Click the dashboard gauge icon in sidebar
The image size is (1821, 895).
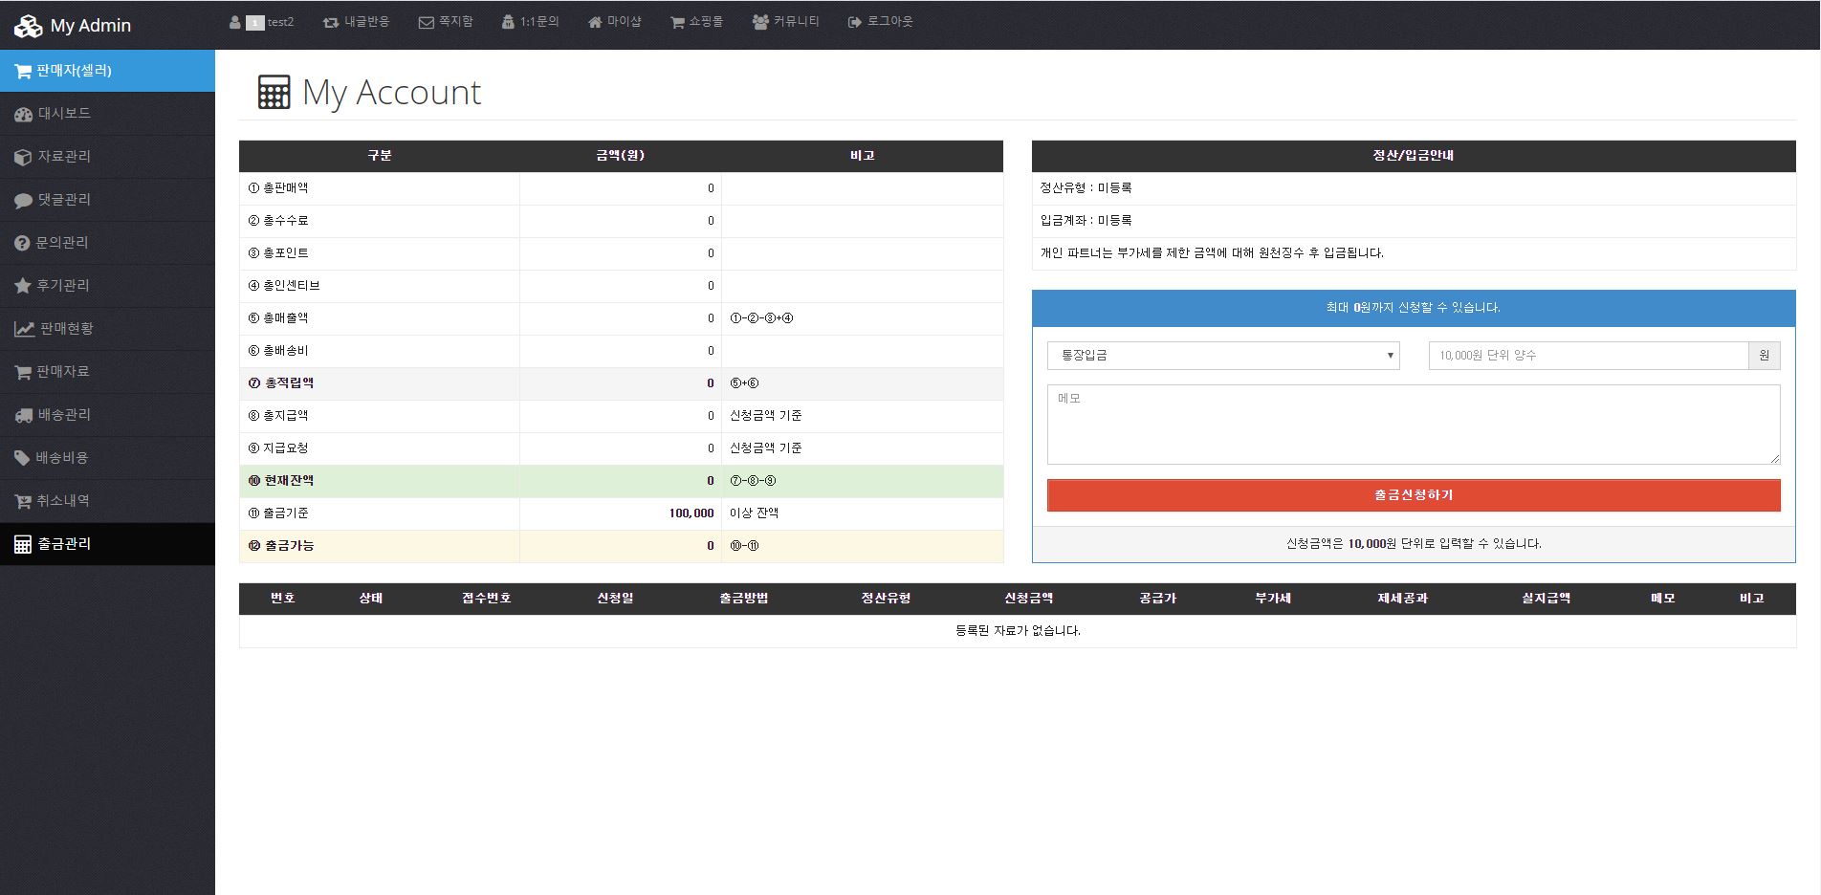click(x=23, y=115)
